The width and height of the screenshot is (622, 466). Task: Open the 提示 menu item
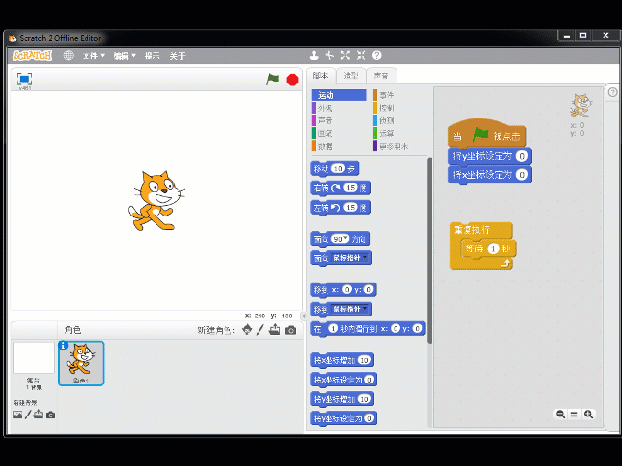point(152,56)
